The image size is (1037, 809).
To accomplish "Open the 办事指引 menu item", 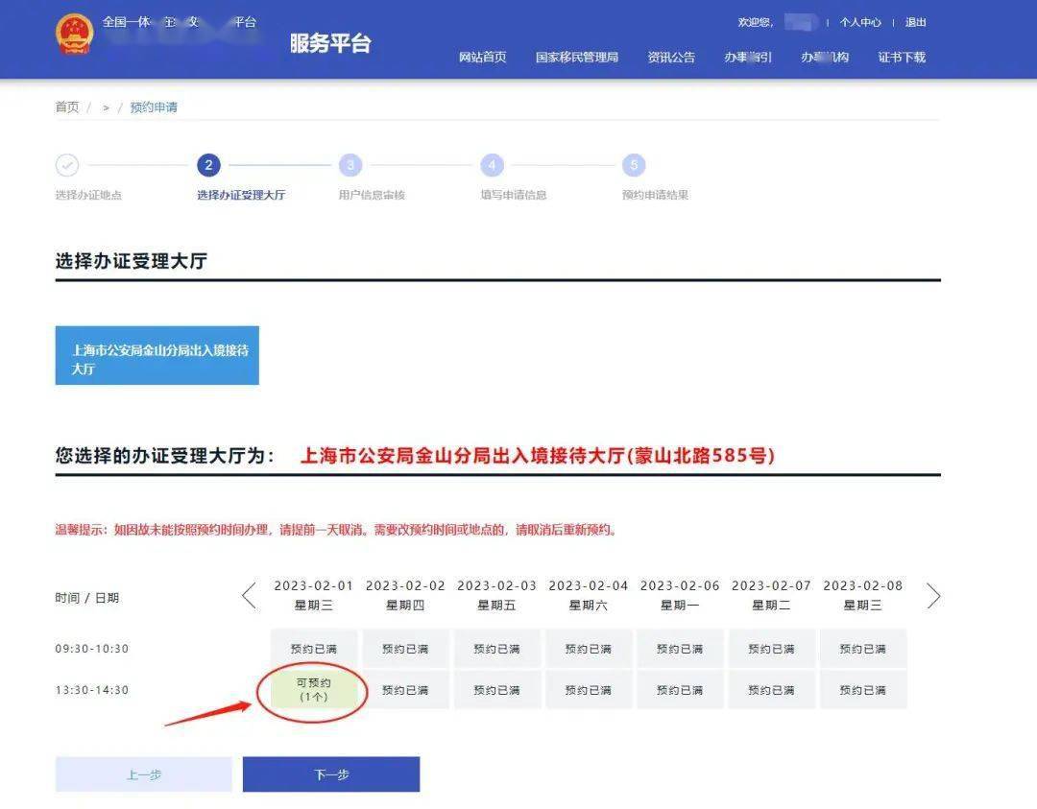I will pyautogui.click(x=749, y=58).
